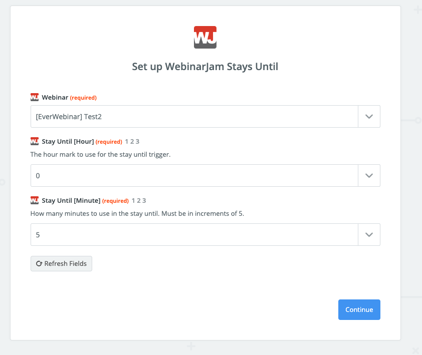Click the WJ icon next to Stay Until [Hour]

tap(35, 141)
